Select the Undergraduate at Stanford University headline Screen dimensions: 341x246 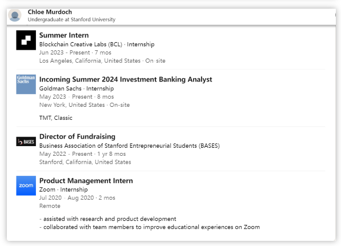71,19
